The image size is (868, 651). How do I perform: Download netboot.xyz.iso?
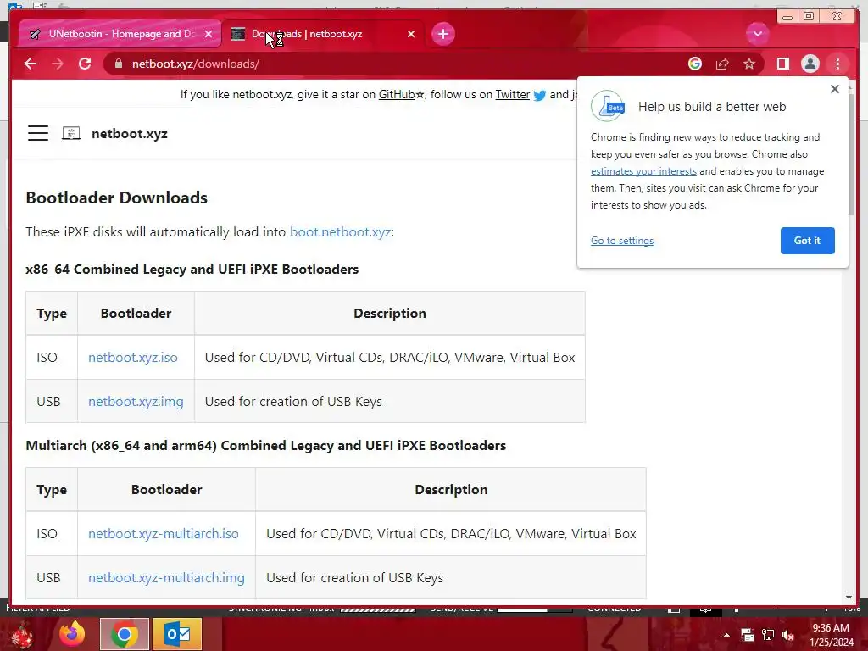coord(133,357)
